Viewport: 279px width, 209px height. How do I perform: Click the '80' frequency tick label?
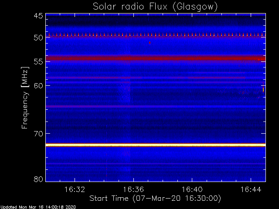coord(38,179)
